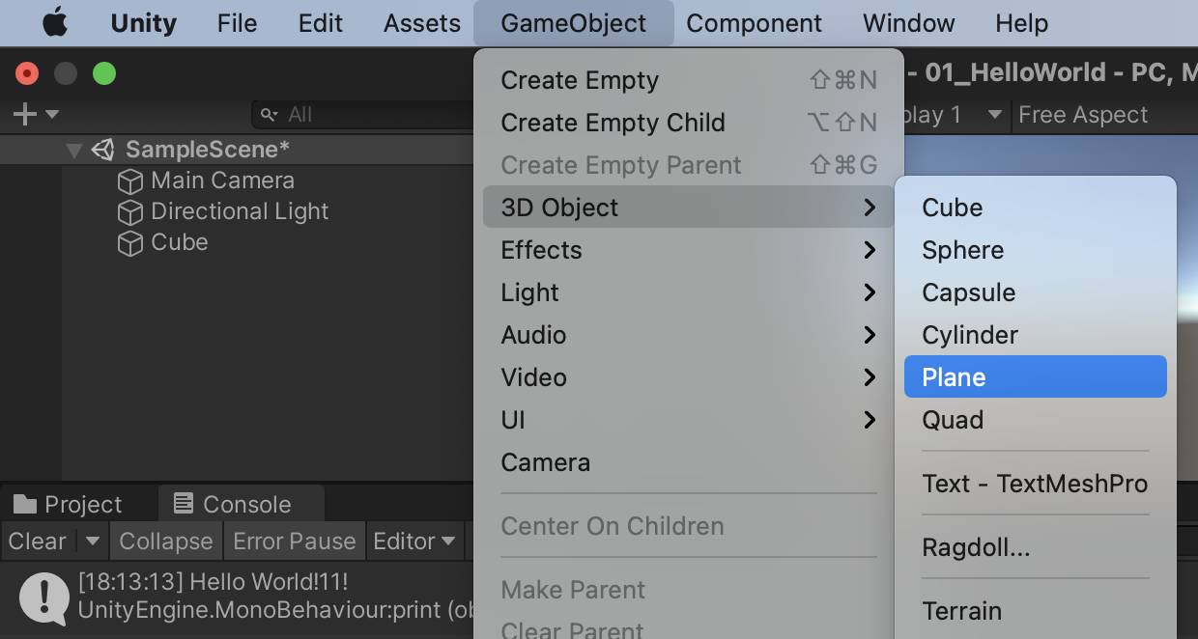
Task: Open the Free Aspect dropdown
Action: coord(1083,115)
